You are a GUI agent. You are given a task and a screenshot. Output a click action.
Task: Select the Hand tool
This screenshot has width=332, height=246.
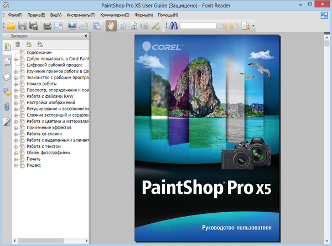(x=111, y=25)
